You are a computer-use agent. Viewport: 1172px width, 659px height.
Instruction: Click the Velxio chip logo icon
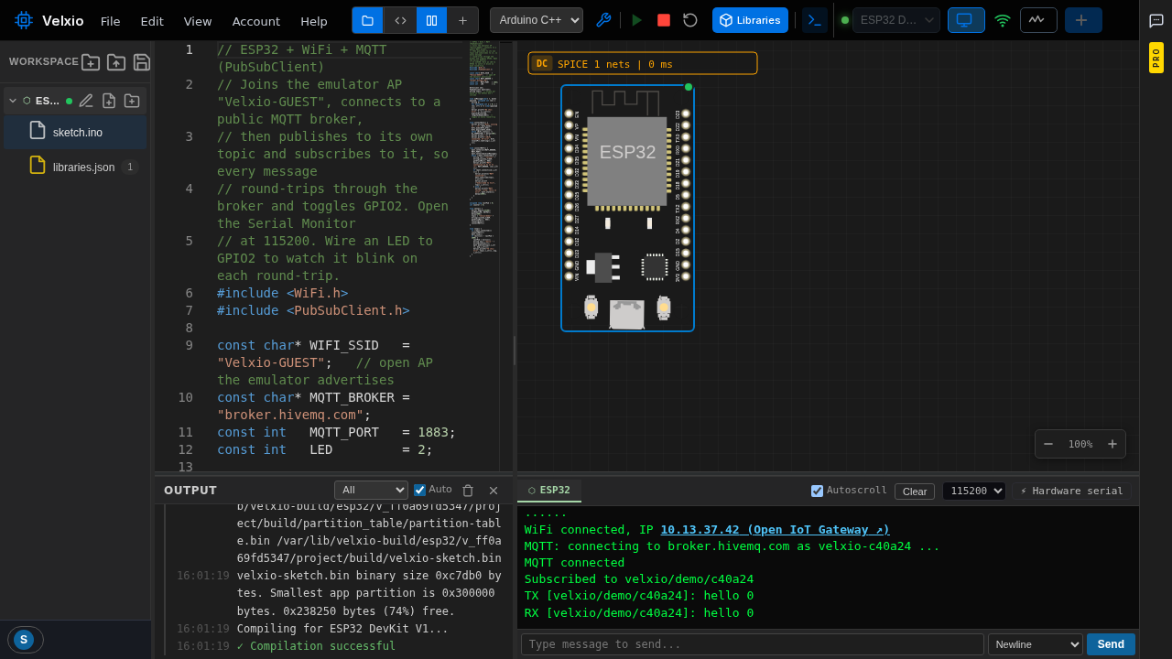[23, 20]
